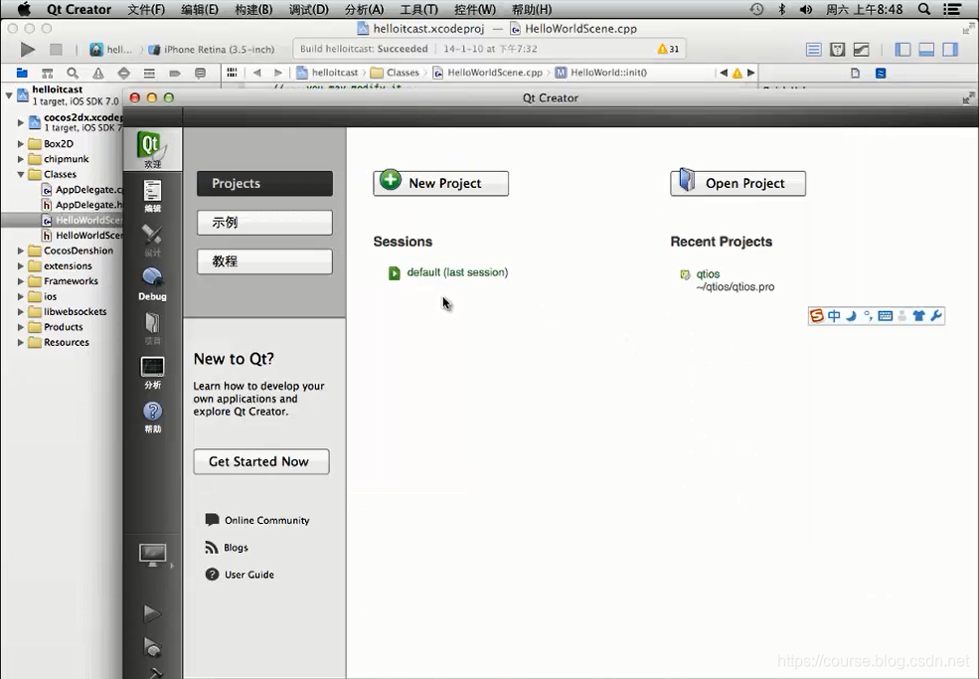Screen dimensions: 979x679
Task: Expand the Resources folder
Action: pos(21,342)
